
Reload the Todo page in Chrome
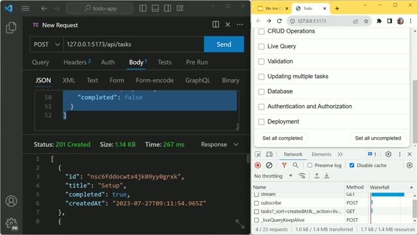(279, 21)
